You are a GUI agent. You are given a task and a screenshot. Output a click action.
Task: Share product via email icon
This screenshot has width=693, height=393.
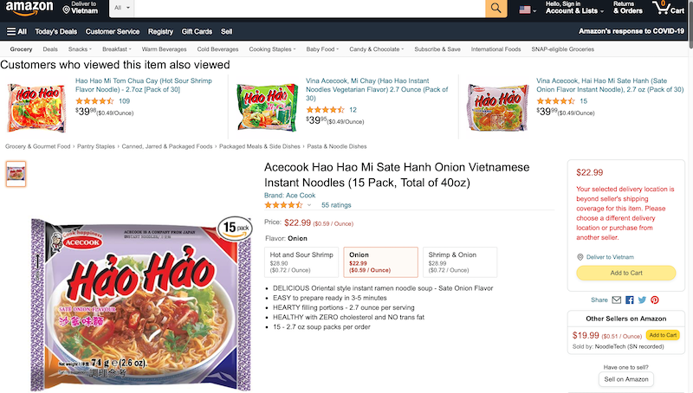coord(617,300)
